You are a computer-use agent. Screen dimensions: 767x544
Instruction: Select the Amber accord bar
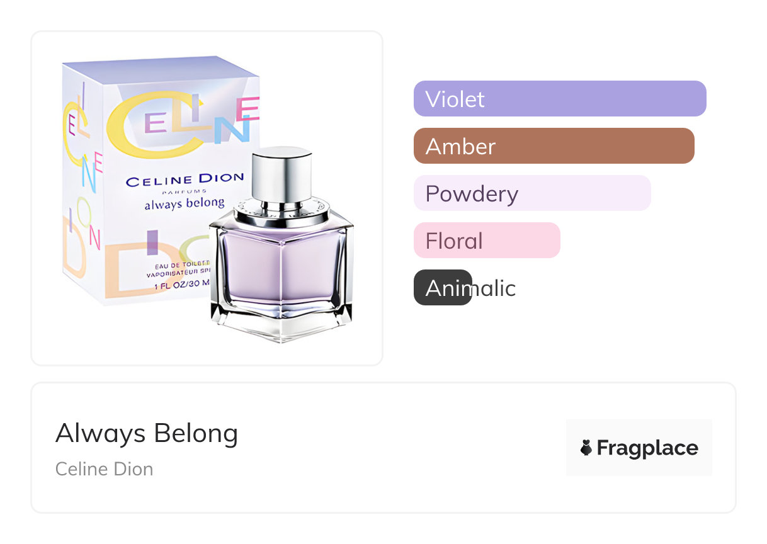point(554,146)
